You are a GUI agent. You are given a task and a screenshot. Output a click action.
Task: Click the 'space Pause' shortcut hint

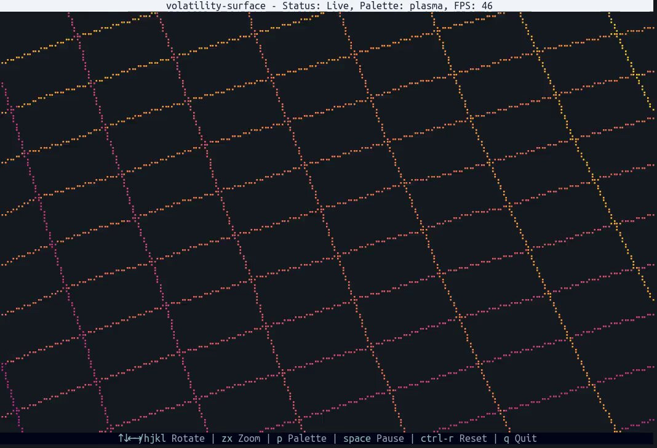pos(374,438)
